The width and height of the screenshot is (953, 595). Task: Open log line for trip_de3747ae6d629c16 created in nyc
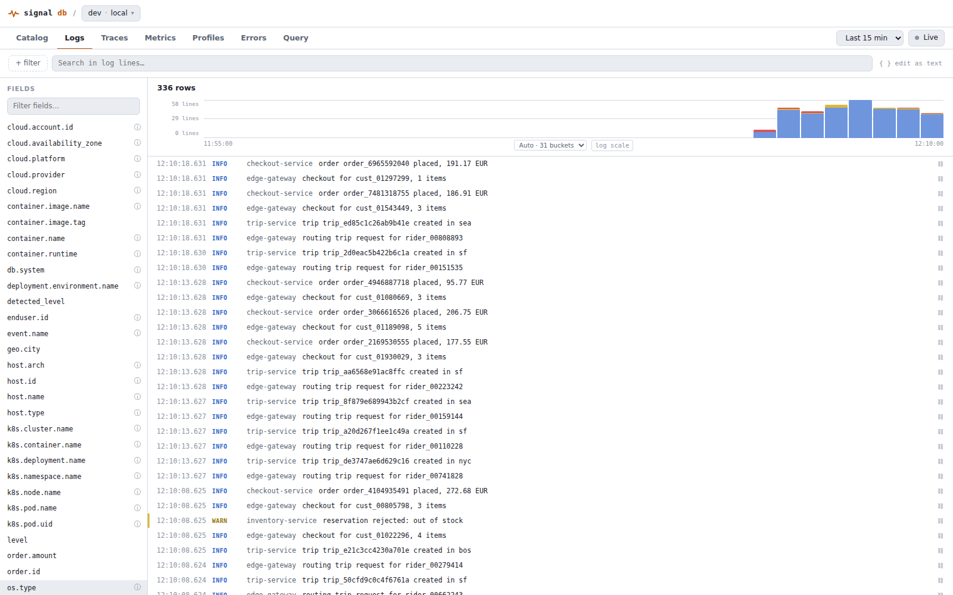550,461
